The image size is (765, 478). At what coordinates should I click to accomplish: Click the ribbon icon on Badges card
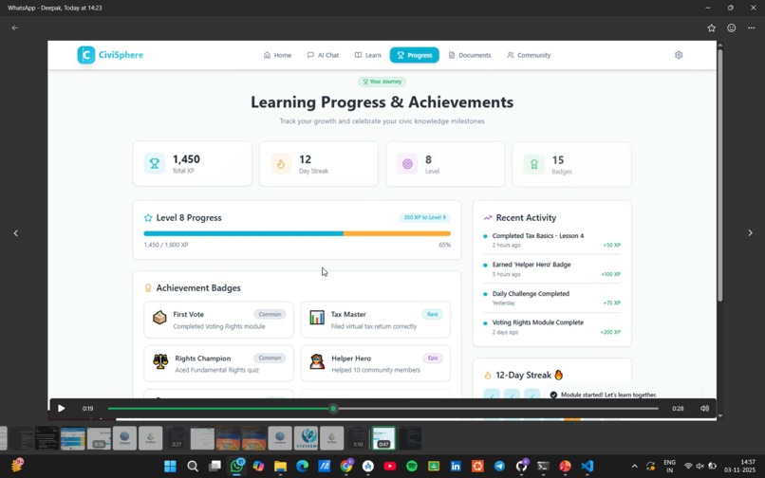tap(533, 164)
